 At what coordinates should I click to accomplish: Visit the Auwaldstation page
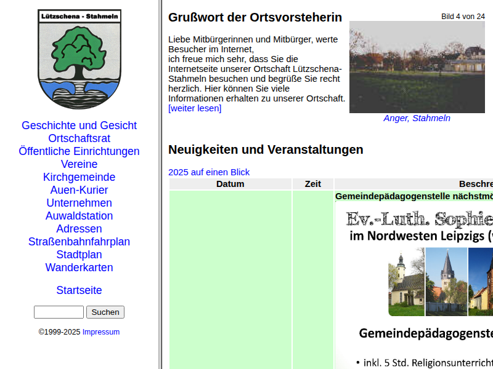pos(79,216)
